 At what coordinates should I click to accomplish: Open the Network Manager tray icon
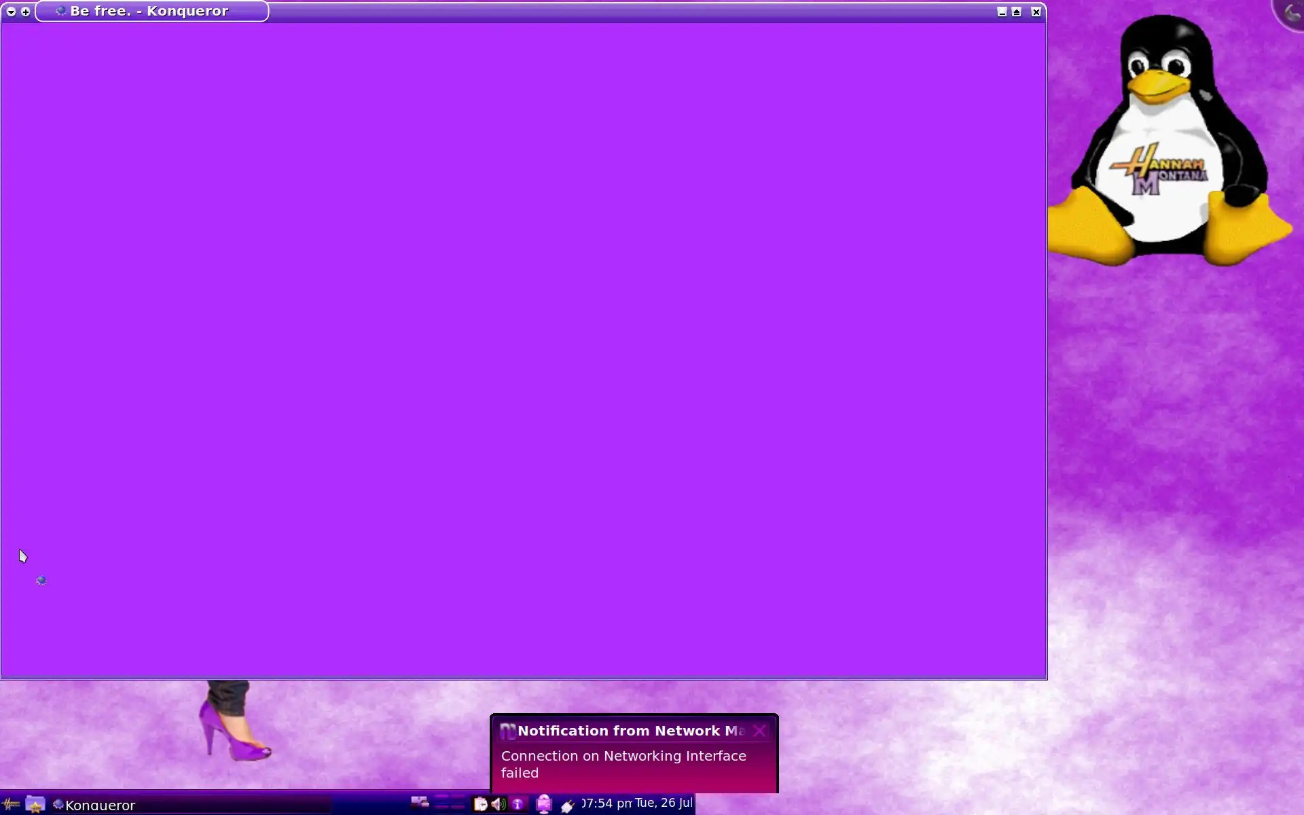[544, 804]
